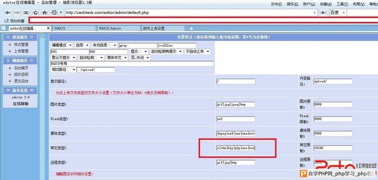Open the 自动检测 dropdown
This screenshot has height=180, width=378.
[91, 57]
